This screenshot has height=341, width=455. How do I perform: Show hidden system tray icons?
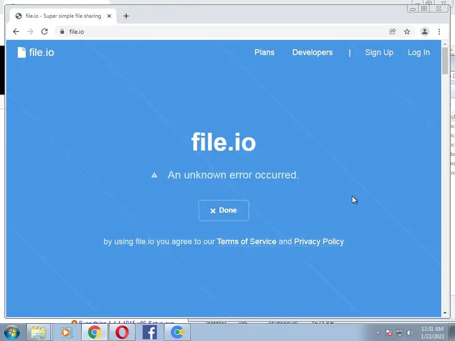pos(378,333)
